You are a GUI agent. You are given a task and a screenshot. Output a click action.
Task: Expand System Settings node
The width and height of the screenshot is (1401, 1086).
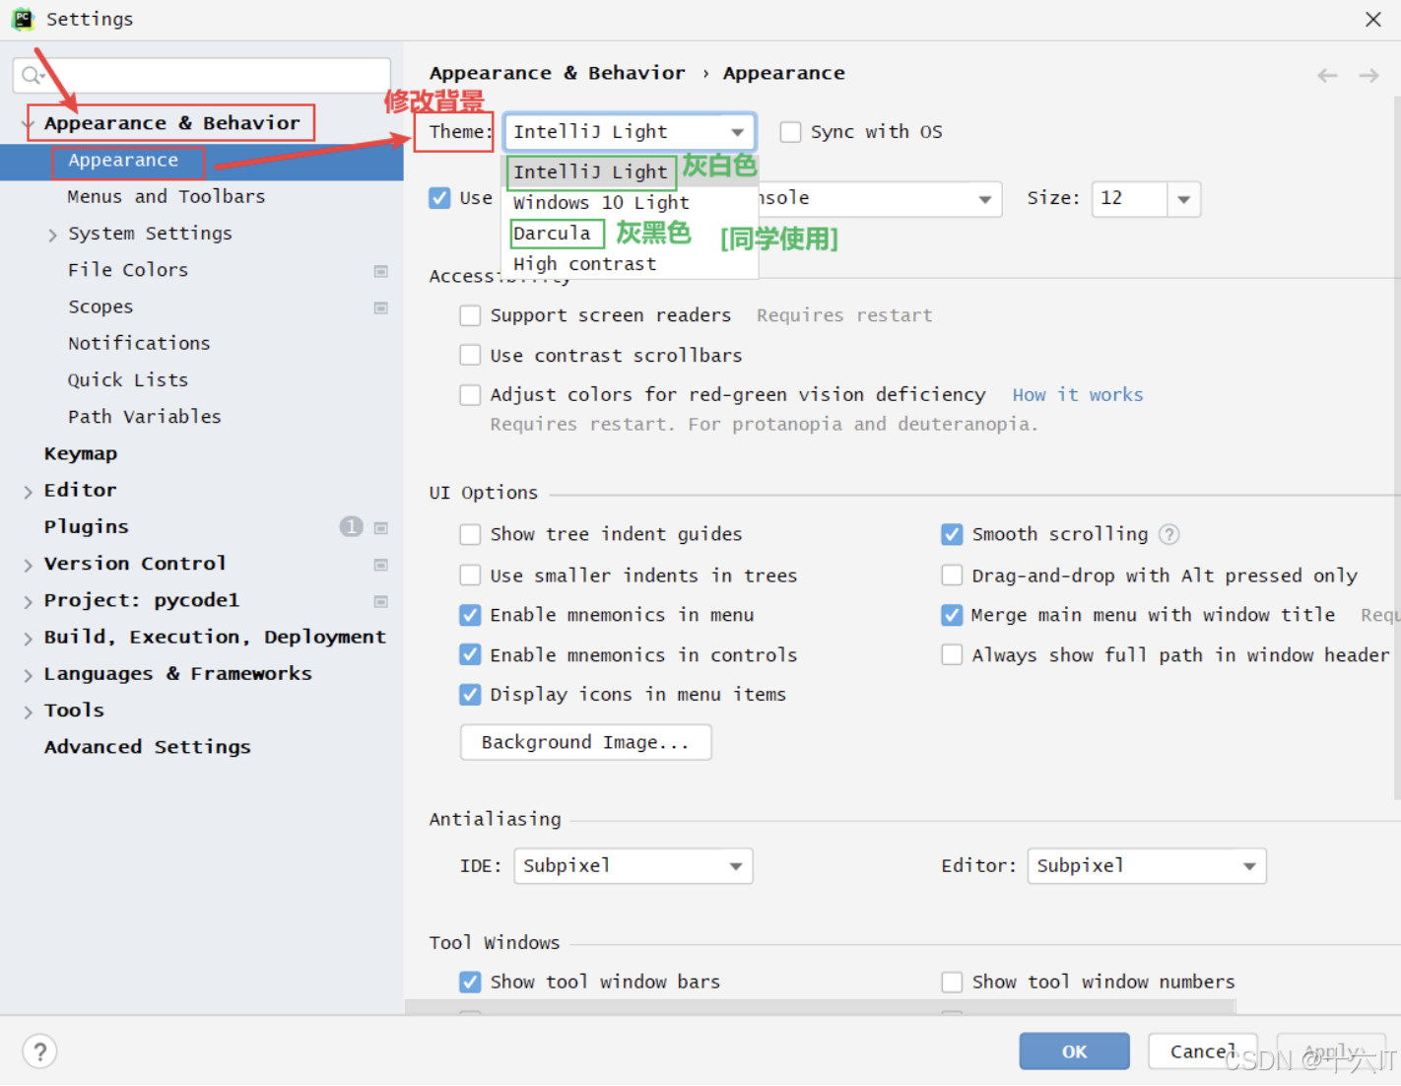(x=52, y=235)
